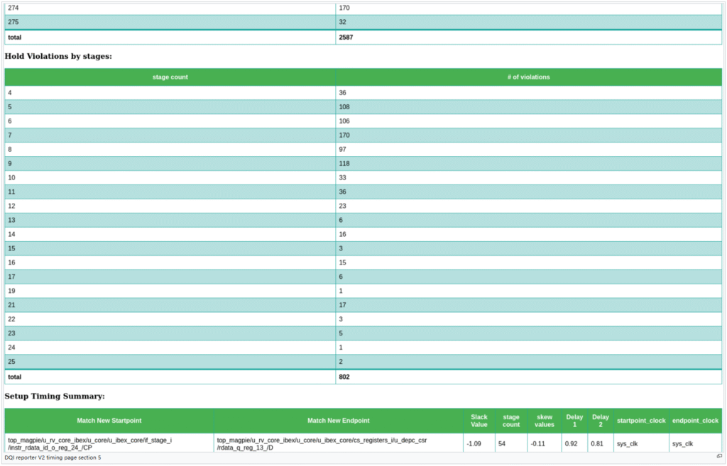Image resolution: width=727 pixels, height=466 pixels.
Task: Click the 'Setup Timing Summary' heading
Action: (x=55, y=396)
